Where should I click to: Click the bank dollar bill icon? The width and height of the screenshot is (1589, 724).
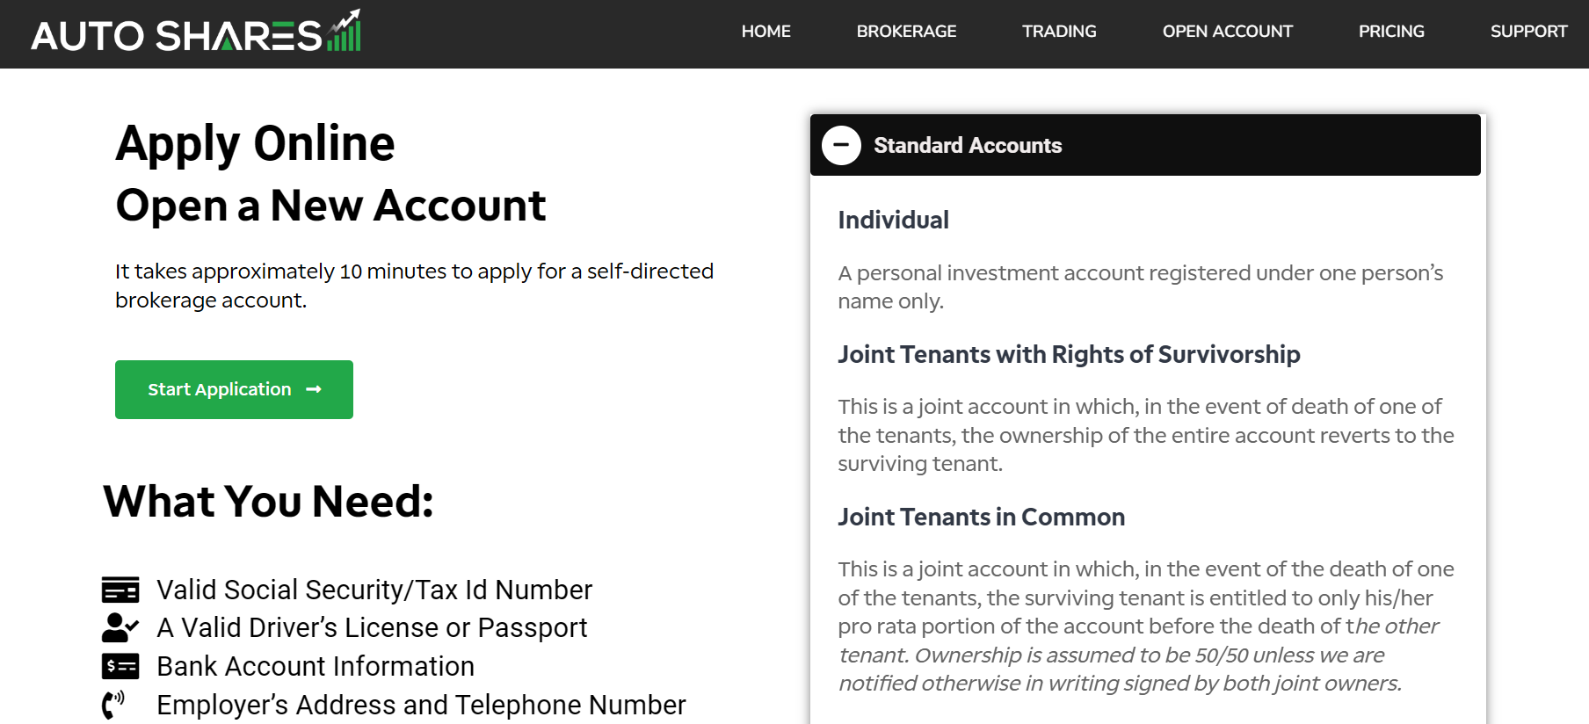(x=120, y=666)
